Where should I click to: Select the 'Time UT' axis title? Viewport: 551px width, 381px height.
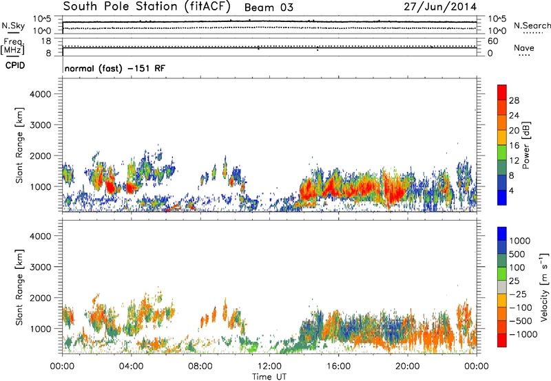point(269,377)
